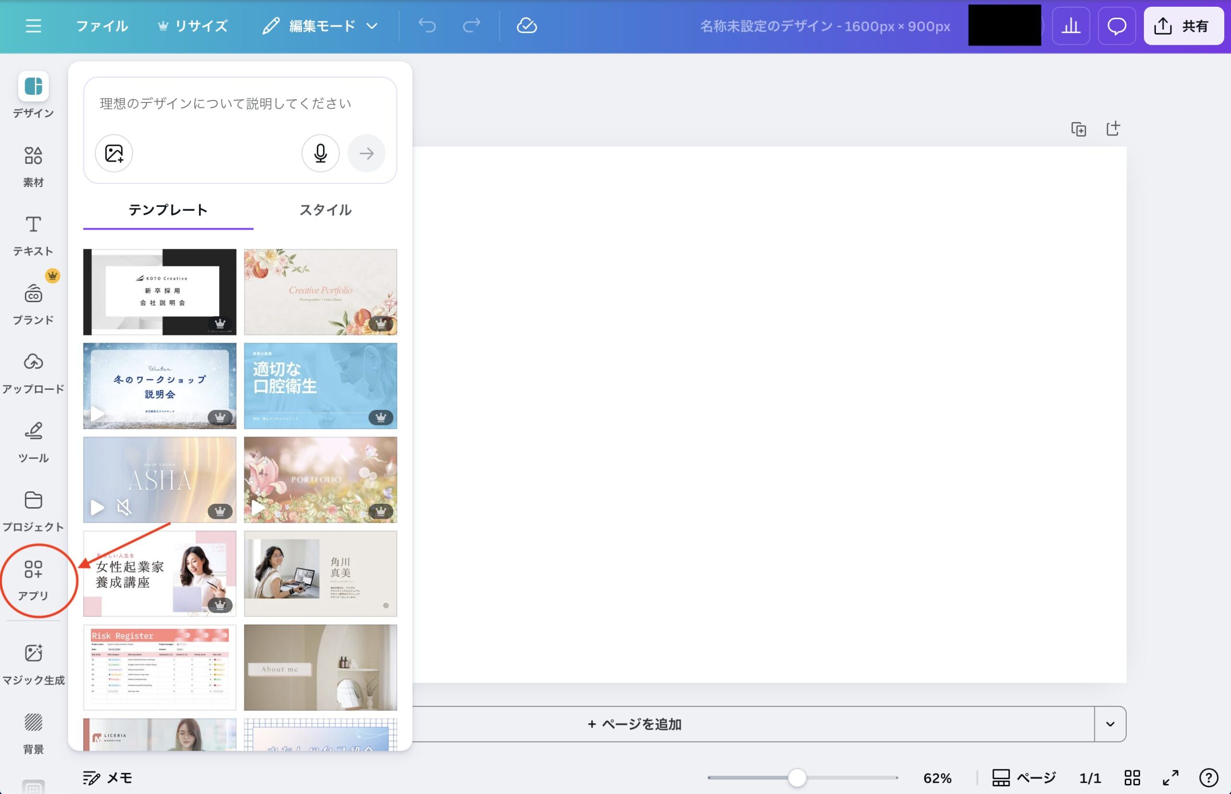
Task: Expand the arrow next to ページを追加
Action: pos(1110,724)
